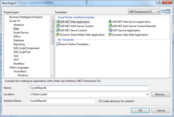The width and height of the screenshot is (174, 117).
Task: Select the Visual C# project type
Action: (x=15, y=21)
